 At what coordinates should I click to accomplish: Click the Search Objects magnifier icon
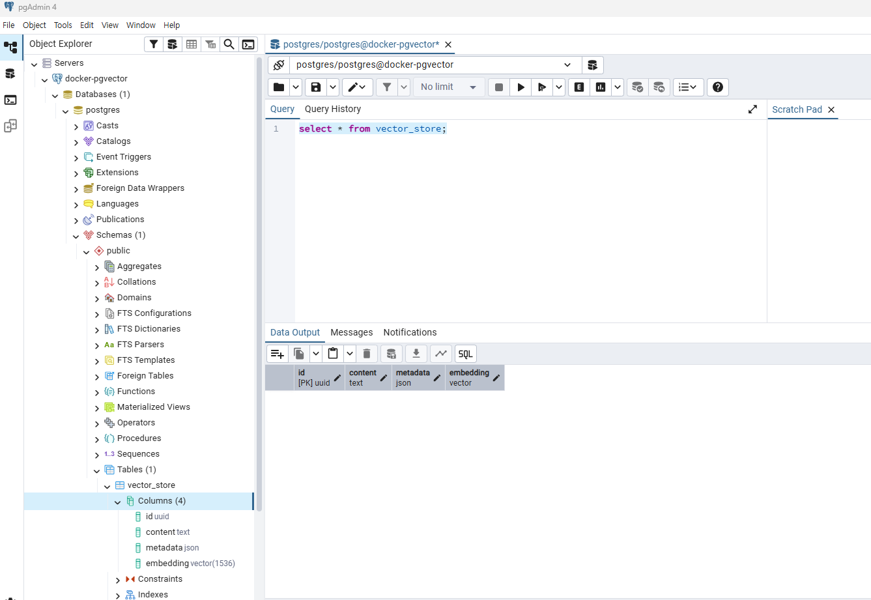(229, 44)
